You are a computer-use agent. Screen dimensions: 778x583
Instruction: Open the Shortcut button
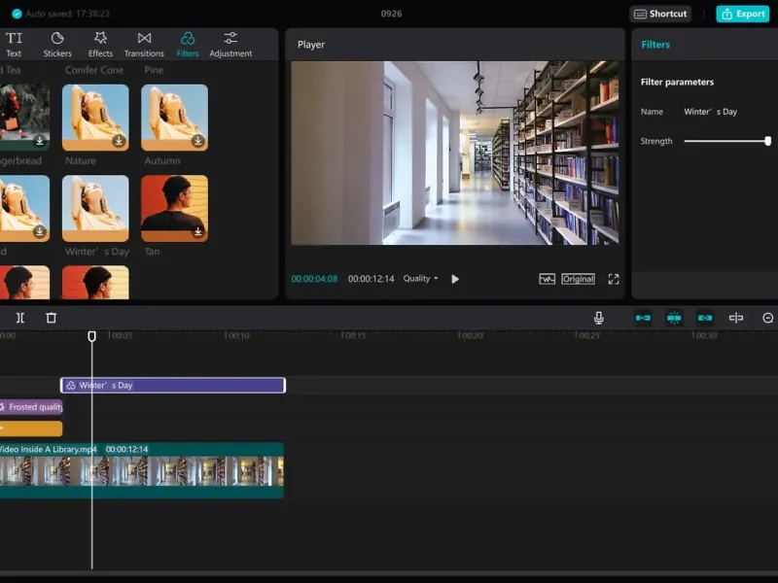point(660,14)
